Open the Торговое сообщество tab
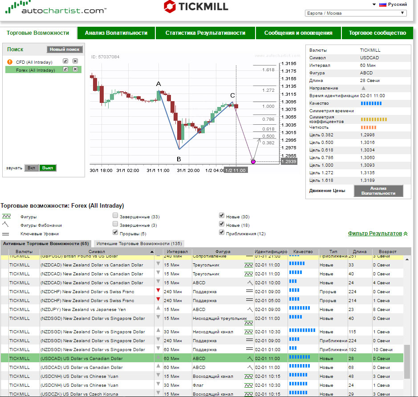Viewport: 418px width, 397px height. tap(377, 33)
